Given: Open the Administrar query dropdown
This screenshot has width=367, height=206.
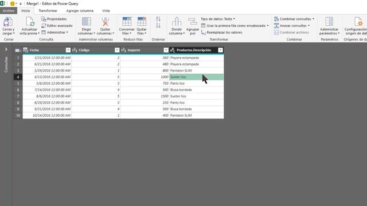Looking at the screenshot, I should pyautogui.click(x=55, y=32).
